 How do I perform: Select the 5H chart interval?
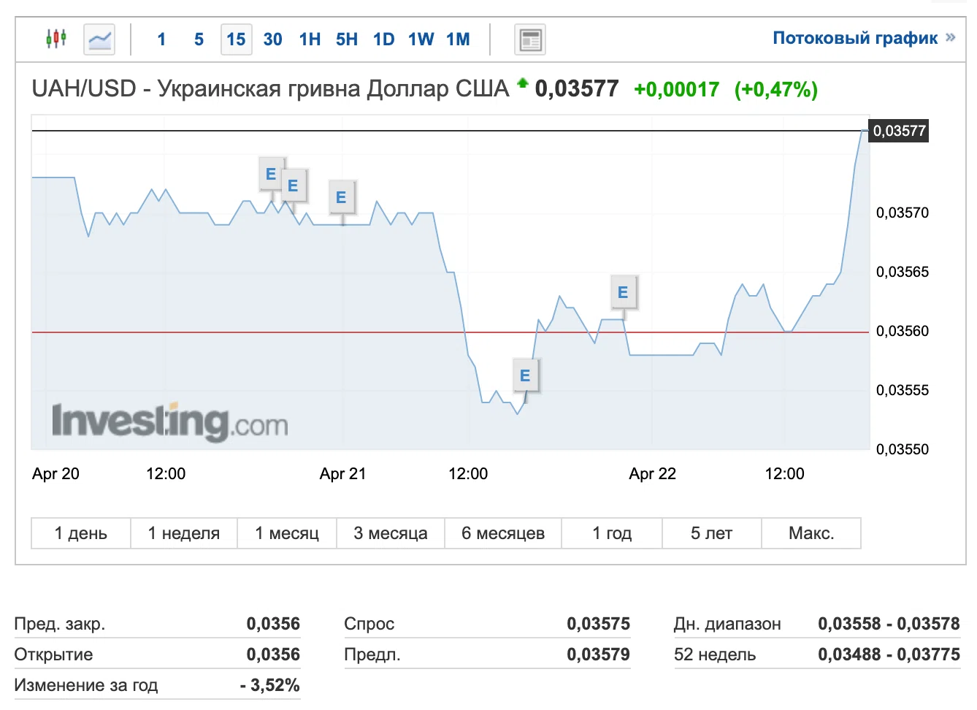tap(347, 39)
